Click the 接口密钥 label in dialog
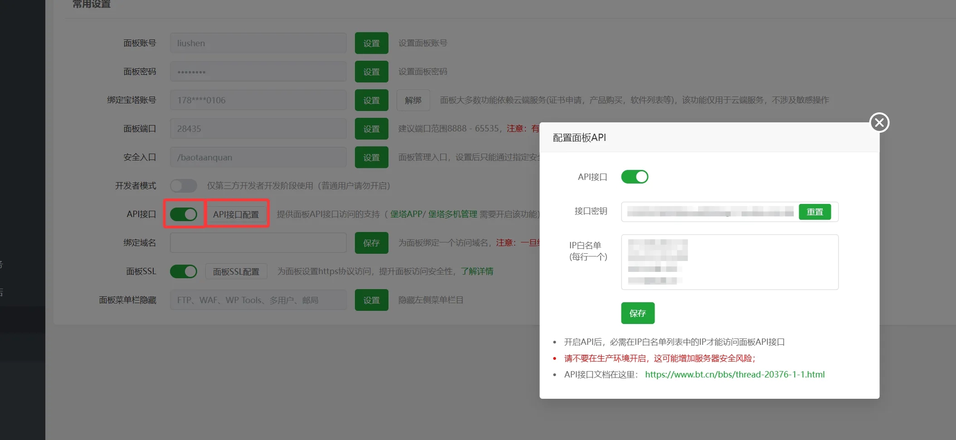 click(x=591, y=211)
